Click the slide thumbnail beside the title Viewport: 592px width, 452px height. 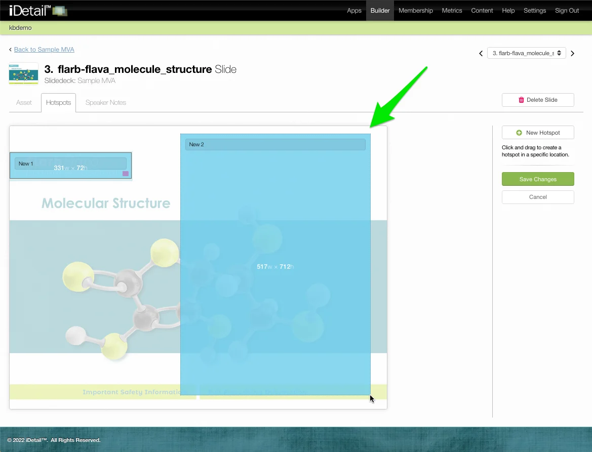[23, 73]
